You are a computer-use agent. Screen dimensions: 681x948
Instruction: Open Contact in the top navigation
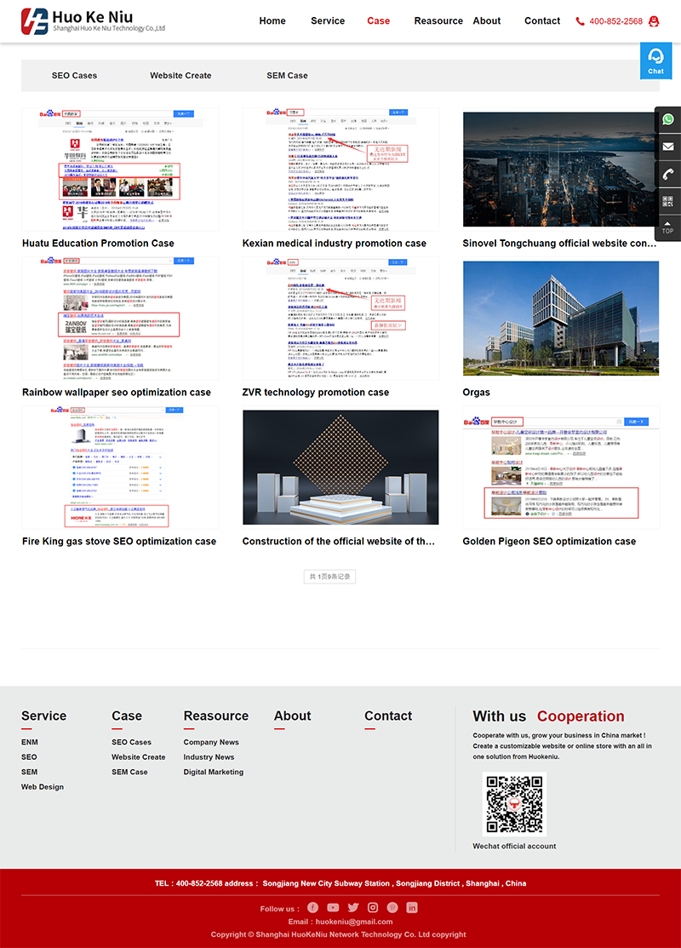(x=542, y=21)
